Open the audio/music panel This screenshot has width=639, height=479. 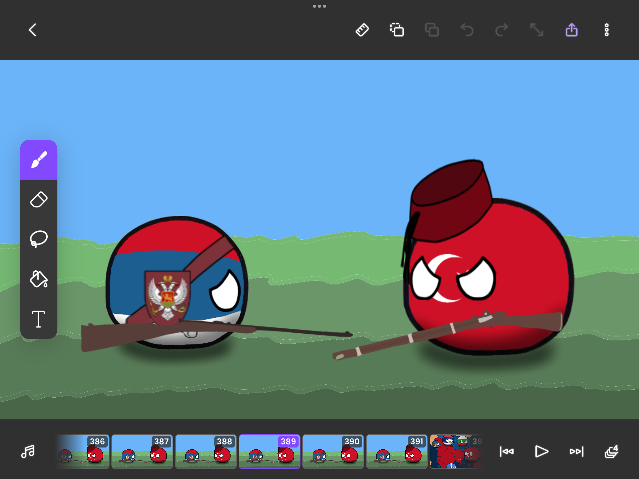(x=27, y=451)
